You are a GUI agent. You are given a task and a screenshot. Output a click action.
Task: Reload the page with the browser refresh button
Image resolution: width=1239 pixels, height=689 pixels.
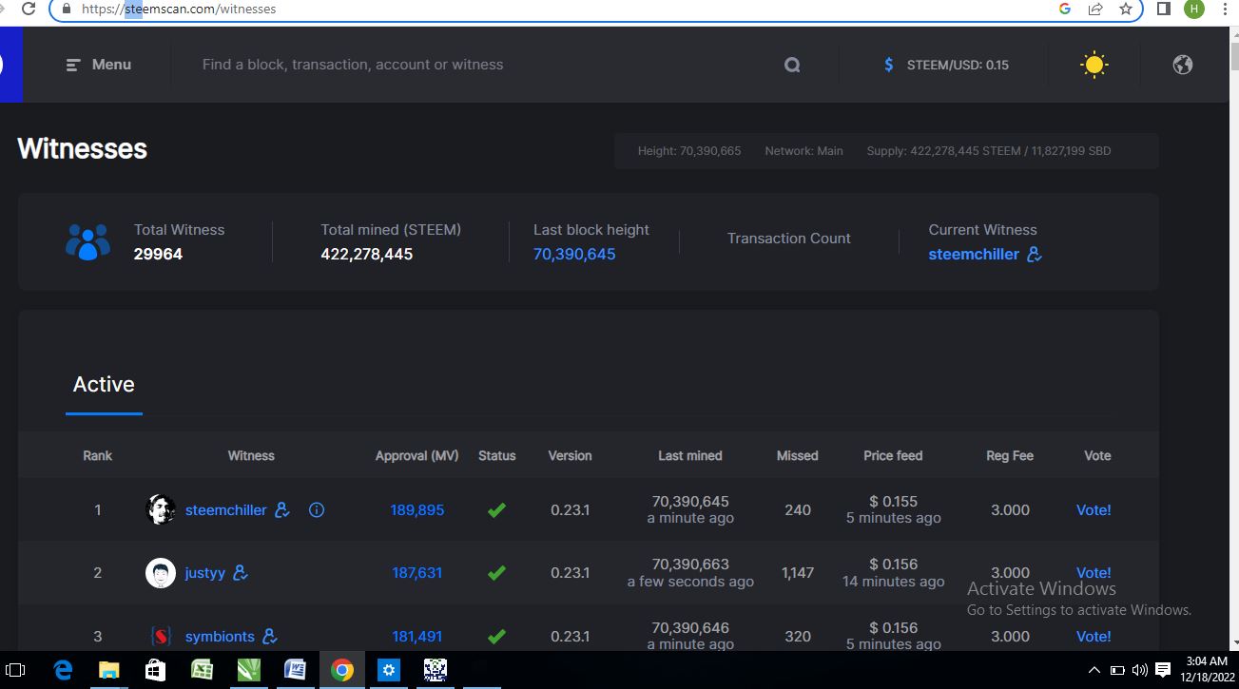click(29, 9)
